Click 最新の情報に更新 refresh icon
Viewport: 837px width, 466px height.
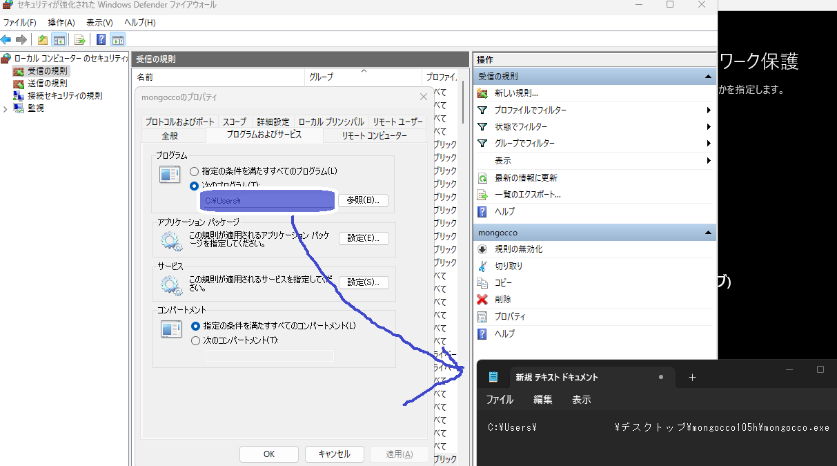482,178
